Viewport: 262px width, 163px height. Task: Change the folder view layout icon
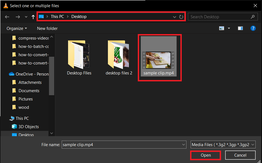point(221,28)
